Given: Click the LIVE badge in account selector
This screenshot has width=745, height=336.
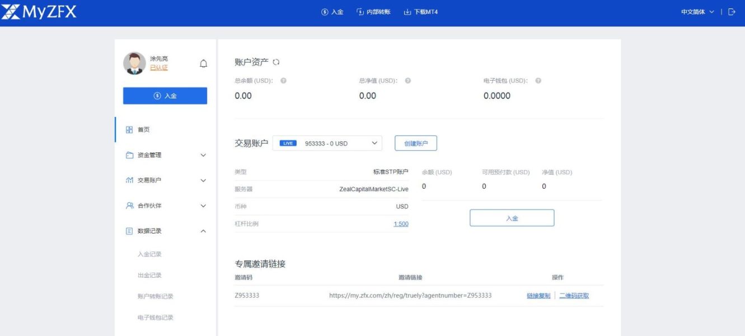Looking at the screenshot, I should pos(288,143).
